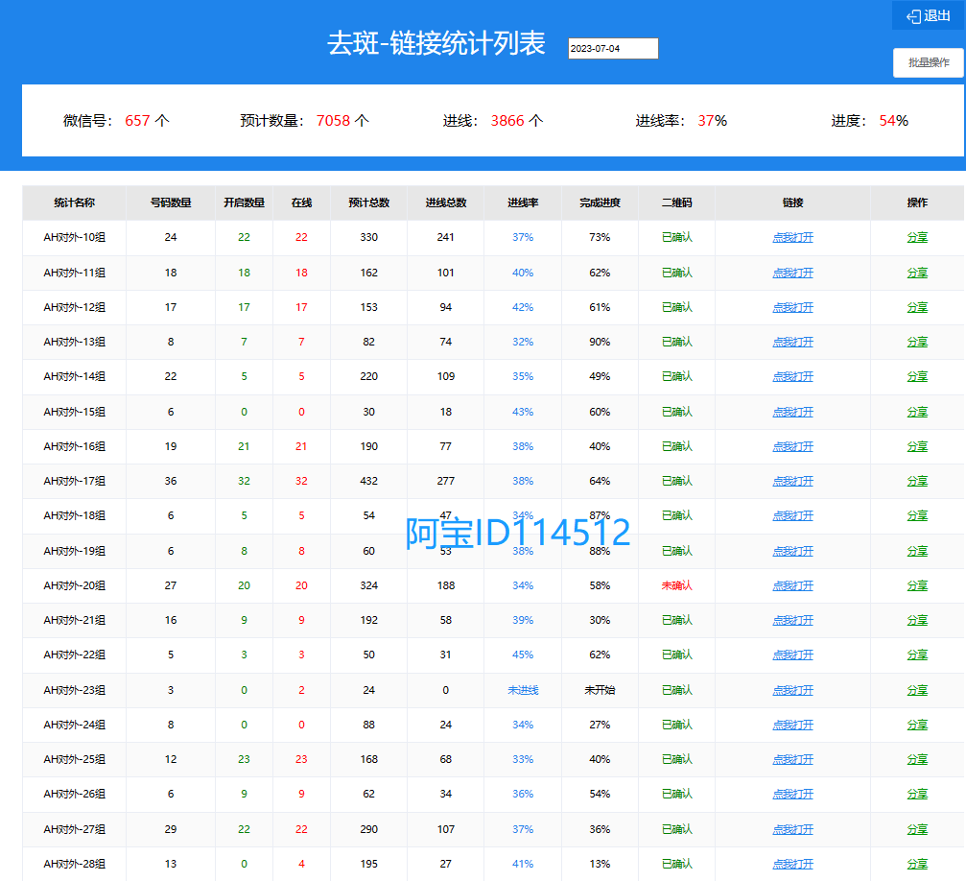The width and height of the screenshot is (966, 881).
Task: Click 分享 share link for AH对外-24组
Action: coord(917,725)
